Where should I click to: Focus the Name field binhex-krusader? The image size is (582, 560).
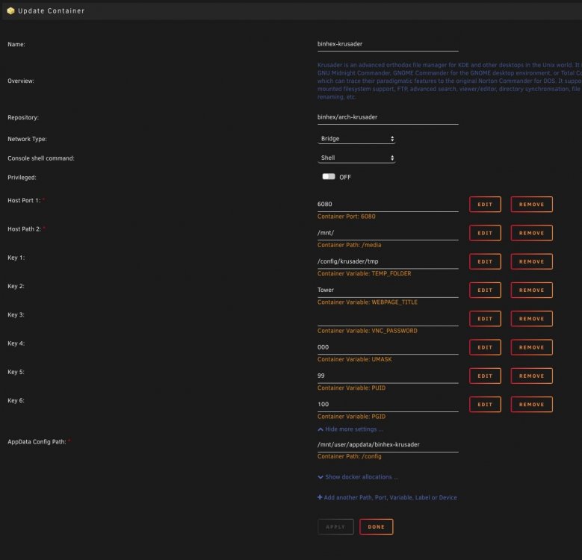(388, 44)
